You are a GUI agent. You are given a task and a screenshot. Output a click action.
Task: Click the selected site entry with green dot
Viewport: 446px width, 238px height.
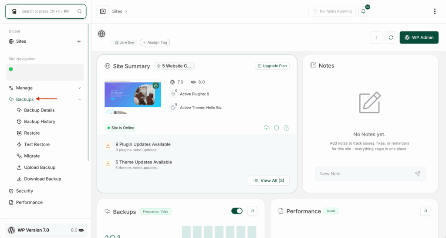[x=45, y=72]
